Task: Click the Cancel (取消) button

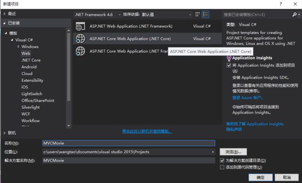Action: [x=287, y=177]
